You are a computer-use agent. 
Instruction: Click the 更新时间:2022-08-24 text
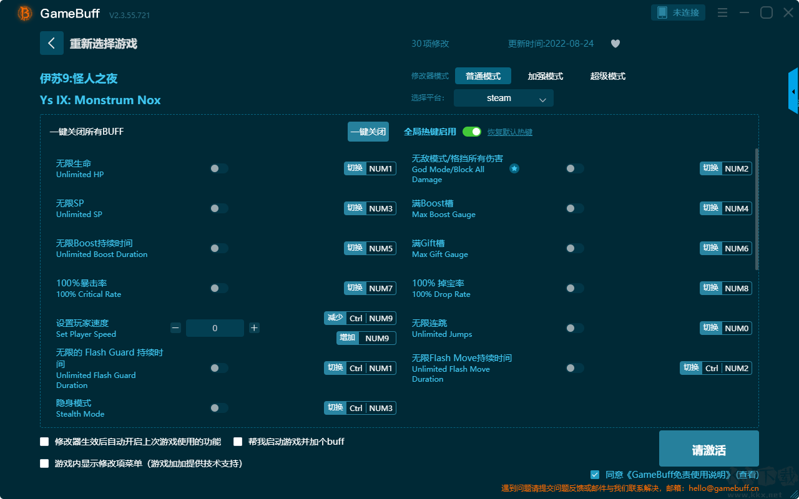tap(551, 44)
